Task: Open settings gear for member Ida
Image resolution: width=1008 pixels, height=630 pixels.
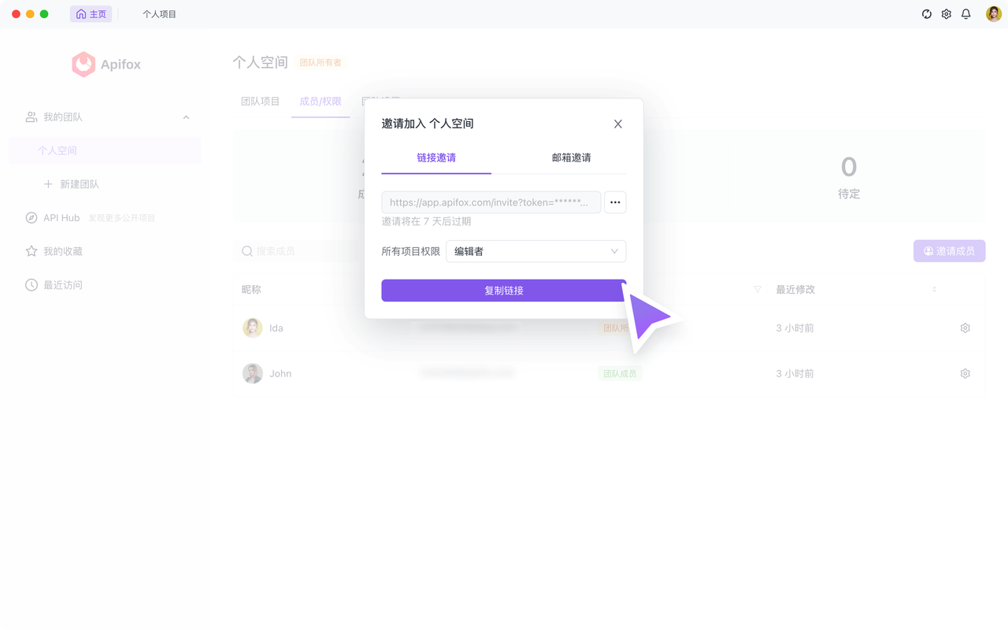Action: coord(965,328)
